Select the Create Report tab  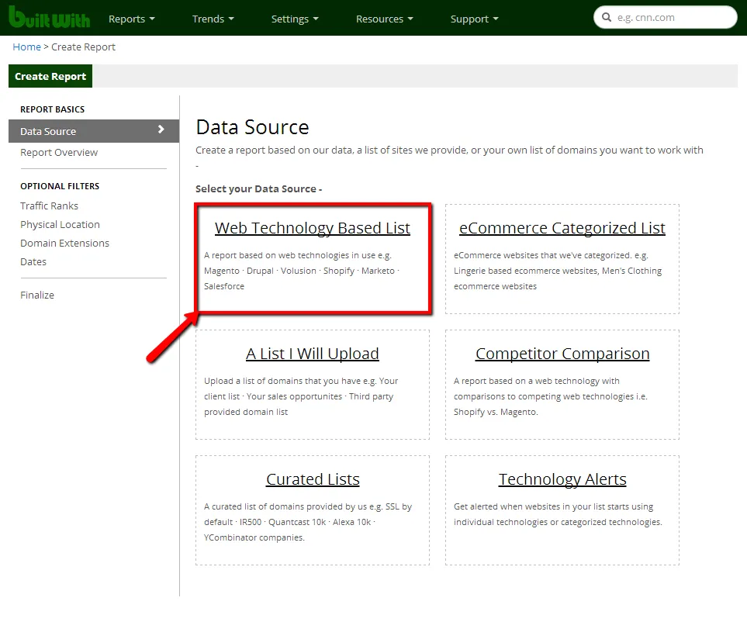[x=50, y=76]
